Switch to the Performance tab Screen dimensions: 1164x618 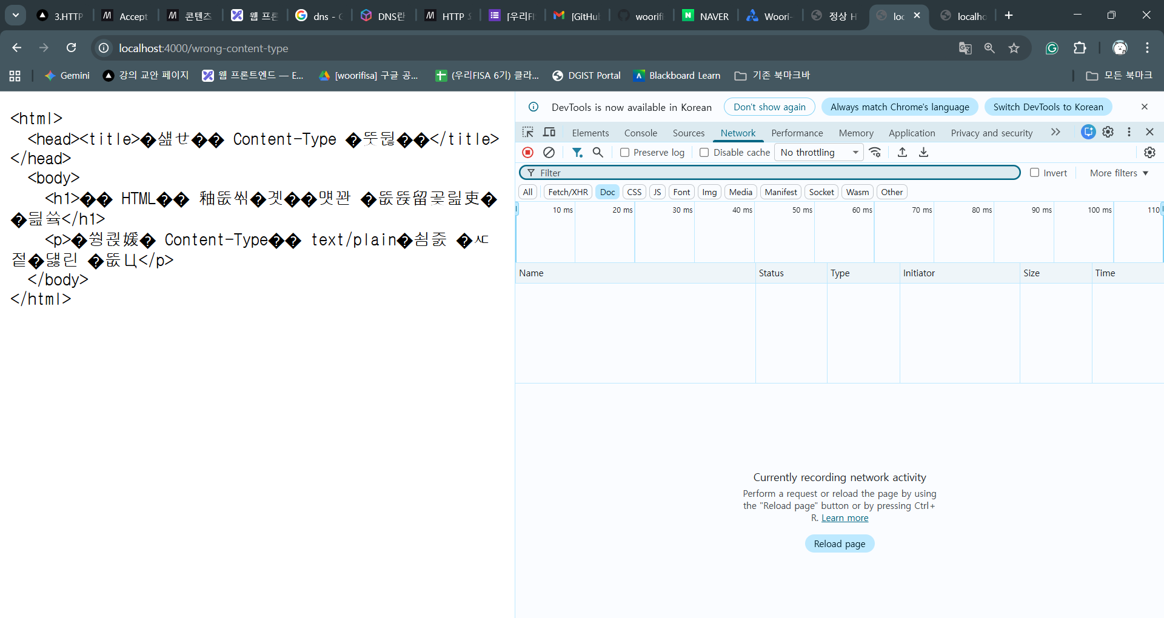797,133
